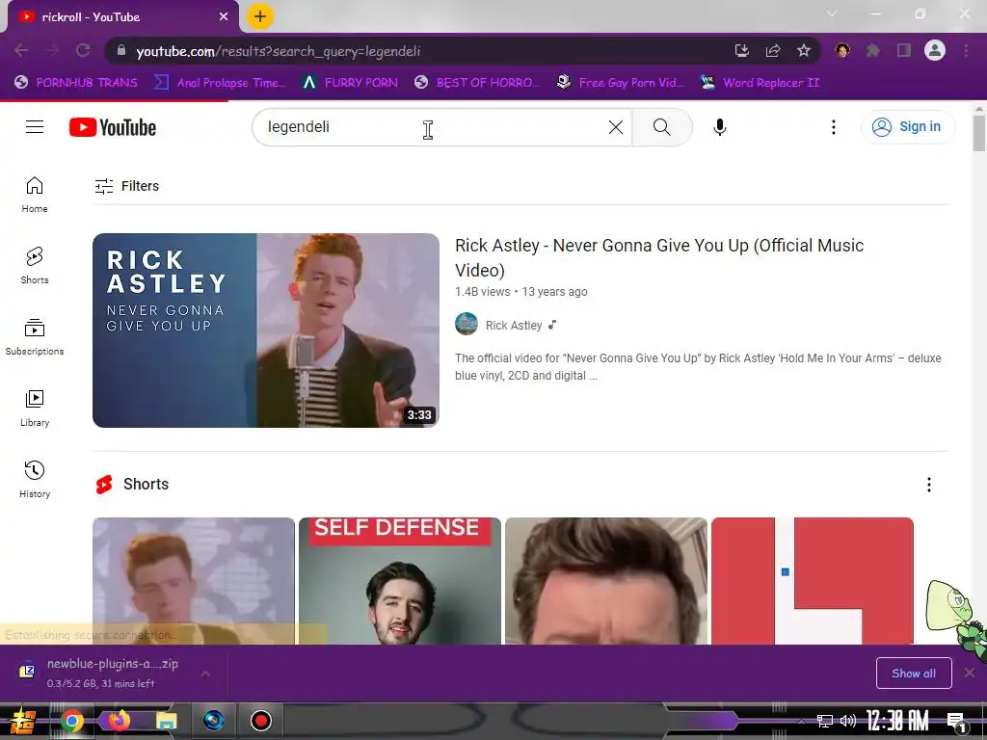Open a new tab with plus button

(260, 16)
